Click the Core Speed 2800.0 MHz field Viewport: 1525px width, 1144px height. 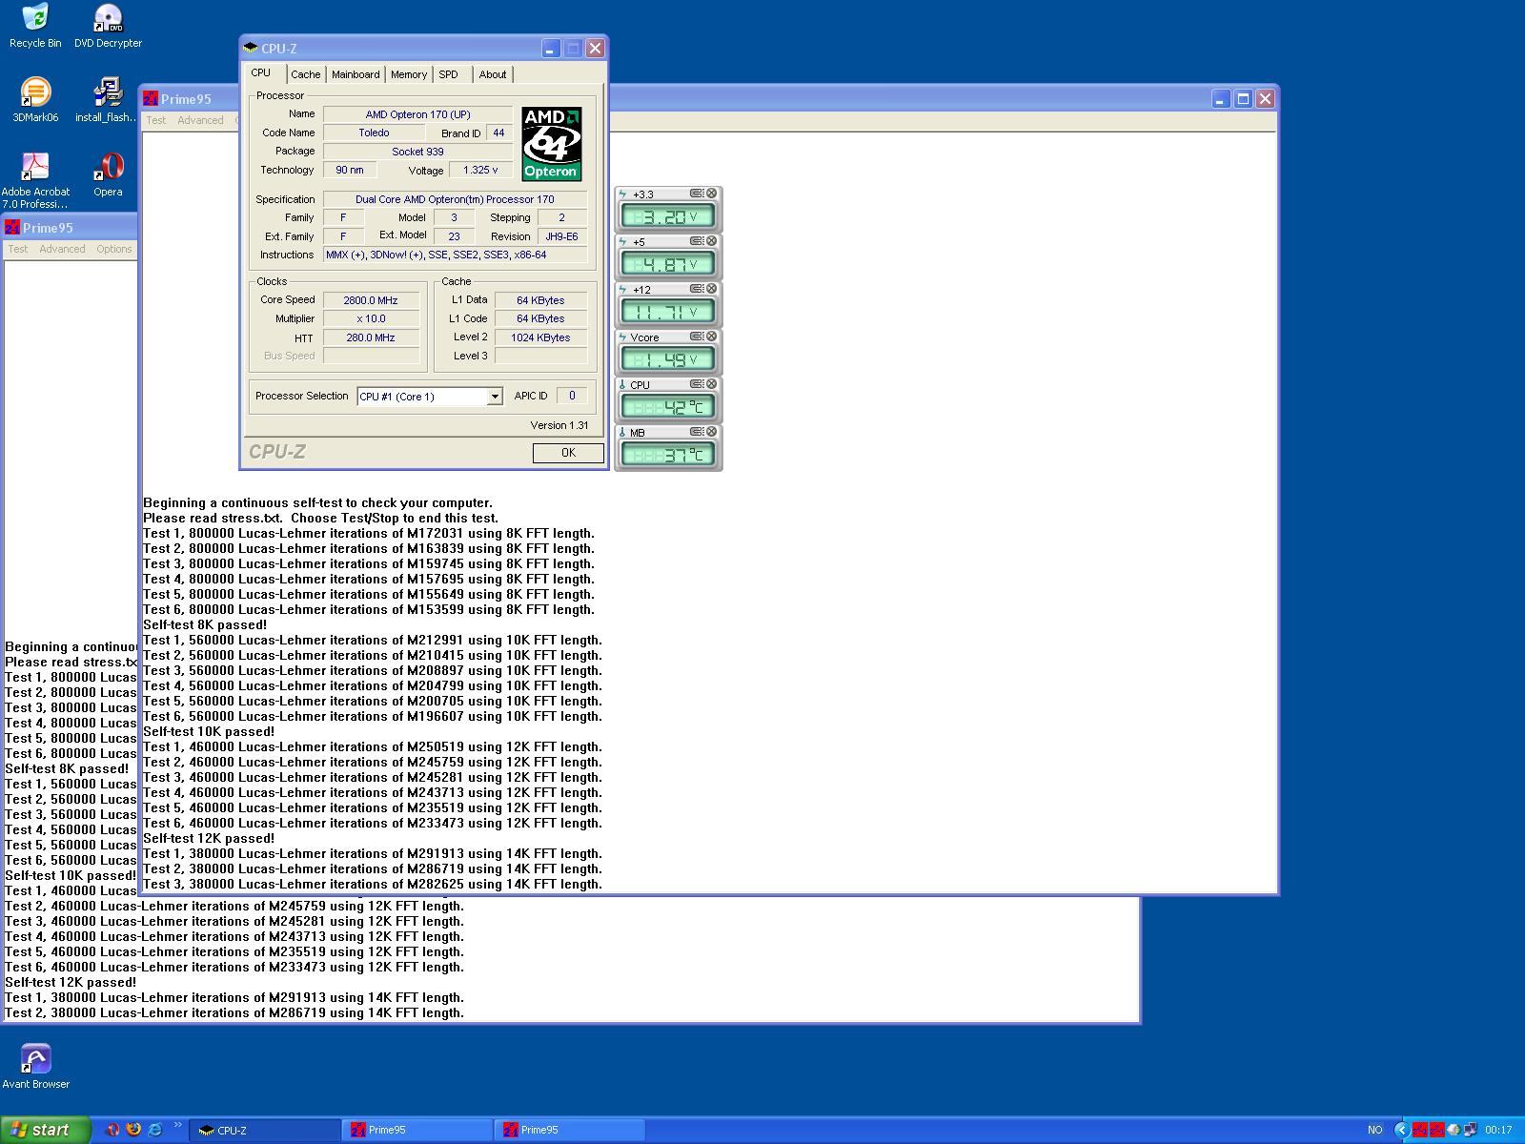pos(371,300)
